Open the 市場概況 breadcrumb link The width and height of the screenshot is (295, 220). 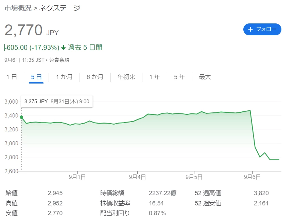pos(18,8)
